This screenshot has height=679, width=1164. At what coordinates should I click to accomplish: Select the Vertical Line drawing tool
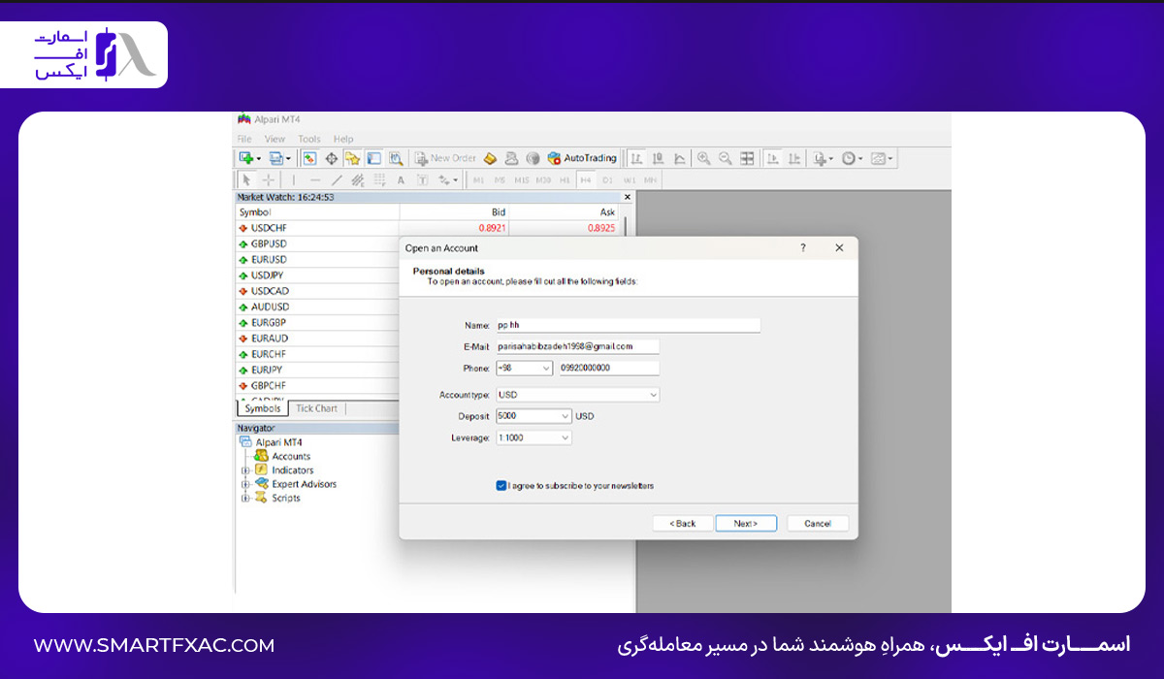[294, 180]
